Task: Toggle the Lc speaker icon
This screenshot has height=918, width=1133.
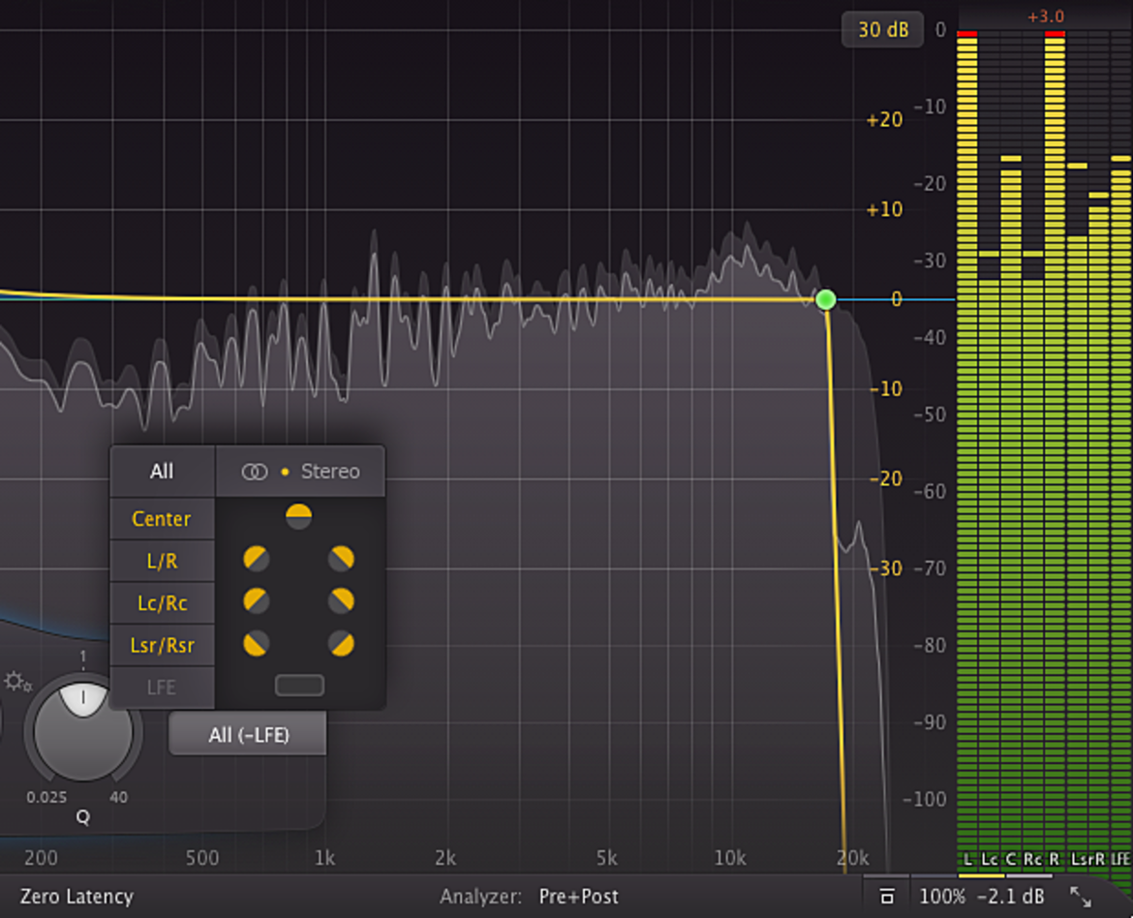Action: point(256,600)
